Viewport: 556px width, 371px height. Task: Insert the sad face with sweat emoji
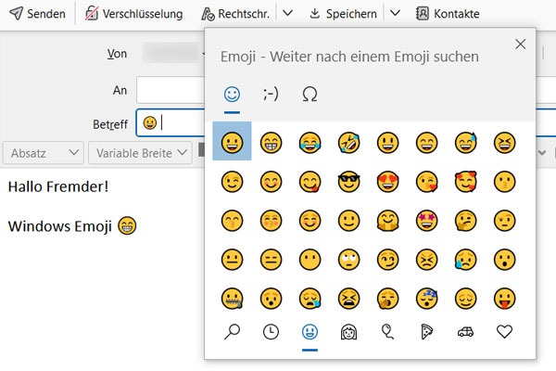click(465, 260)
